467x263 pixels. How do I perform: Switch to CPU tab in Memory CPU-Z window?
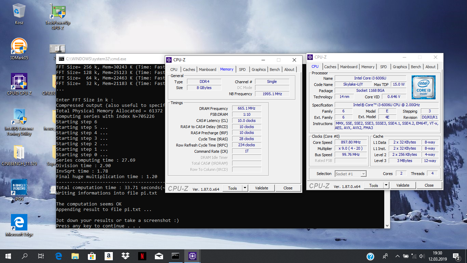point(174,70)
